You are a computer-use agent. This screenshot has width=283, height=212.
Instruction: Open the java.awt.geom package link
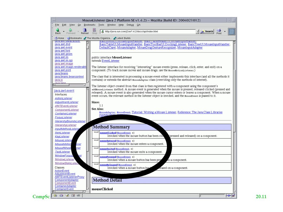(64, 54)
